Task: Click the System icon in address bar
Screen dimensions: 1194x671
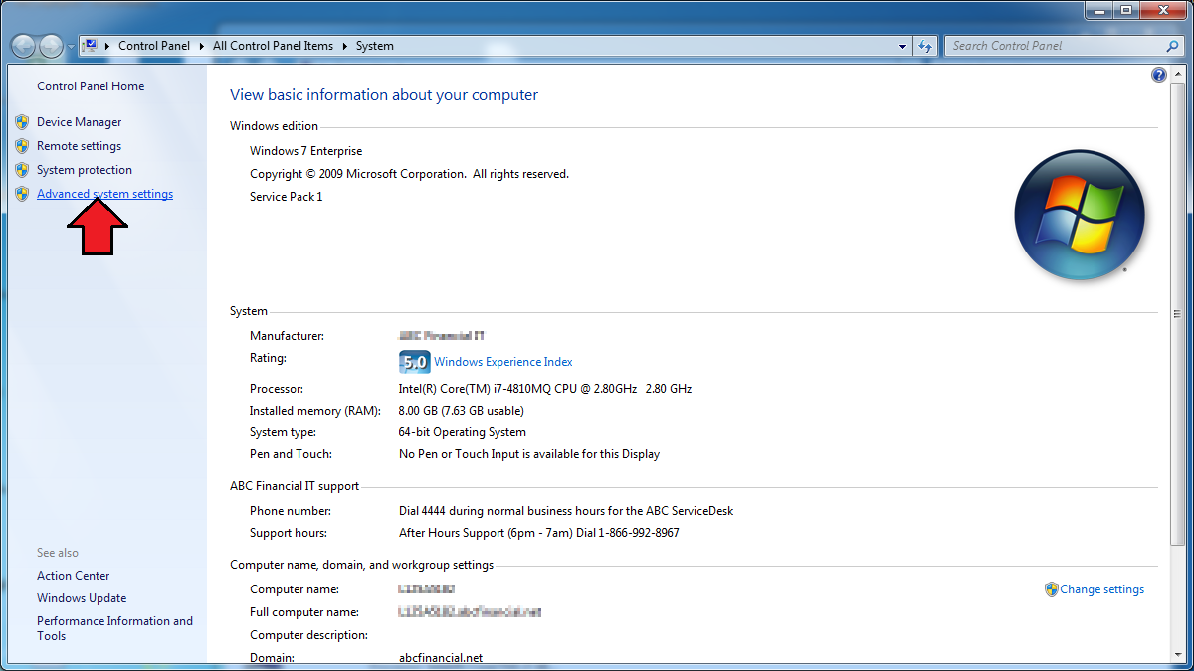Action: [x=90, y=46]
